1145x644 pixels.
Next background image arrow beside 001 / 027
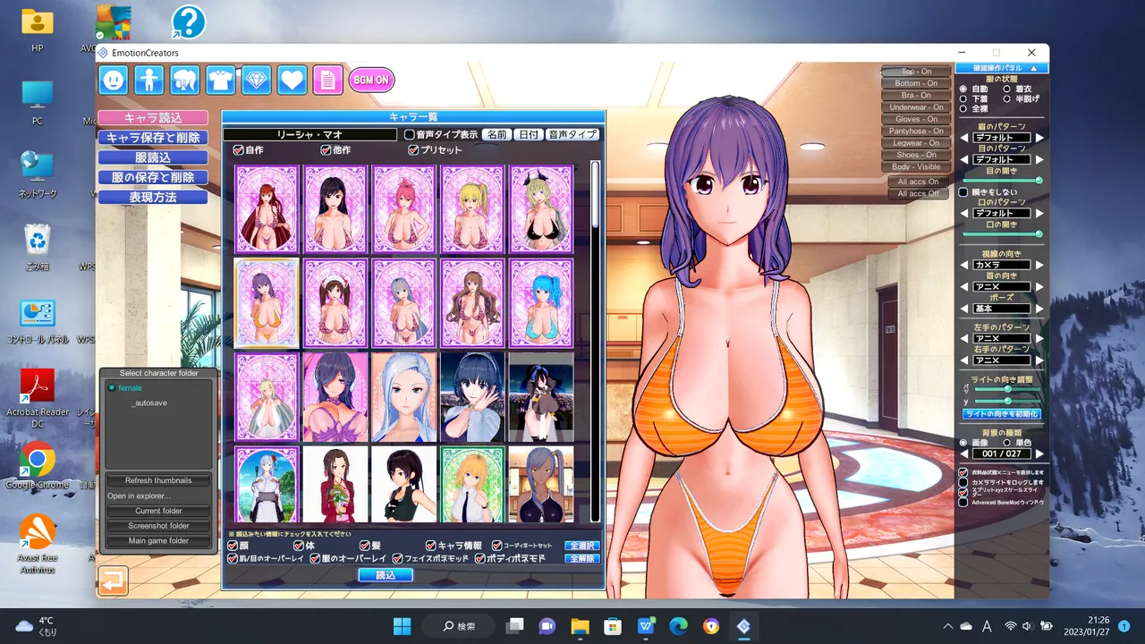[1039, 454]
